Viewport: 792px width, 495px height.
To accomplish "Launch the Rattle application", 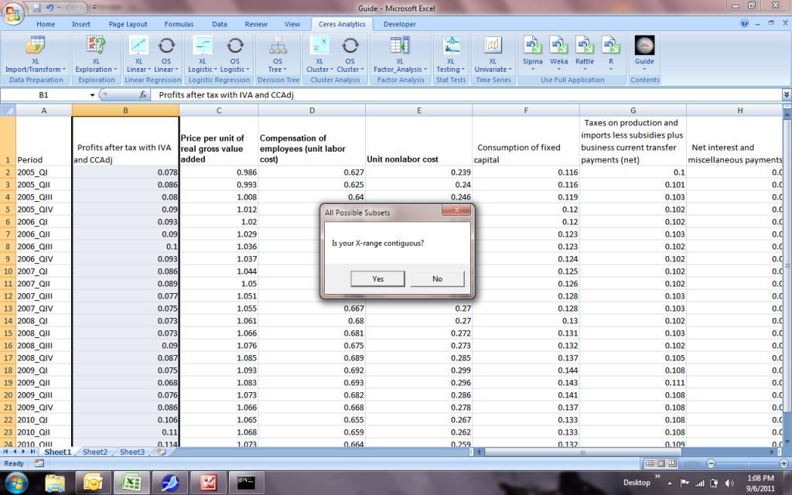I will [x=585, y=53].
